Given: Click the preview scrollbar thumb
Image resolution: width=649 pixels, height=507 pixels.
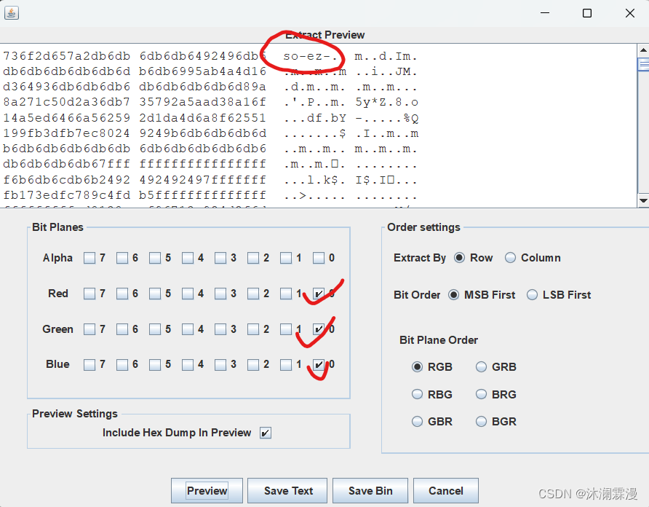Looking at the screenshot, I should 643,64.
